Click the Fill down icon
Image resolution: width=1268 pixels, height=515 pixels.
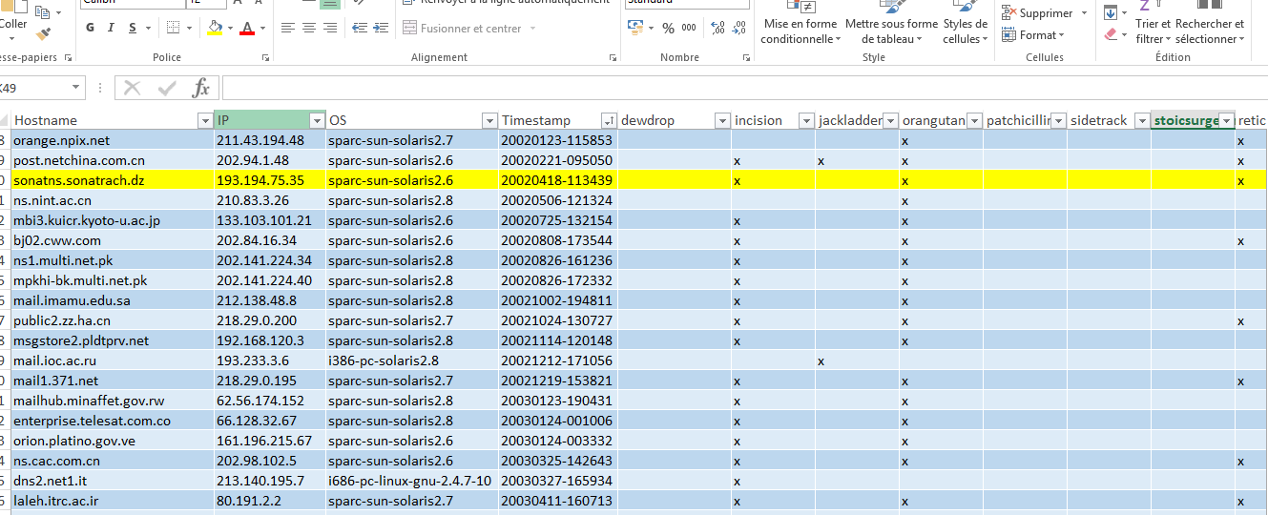tap(1110, 12)
